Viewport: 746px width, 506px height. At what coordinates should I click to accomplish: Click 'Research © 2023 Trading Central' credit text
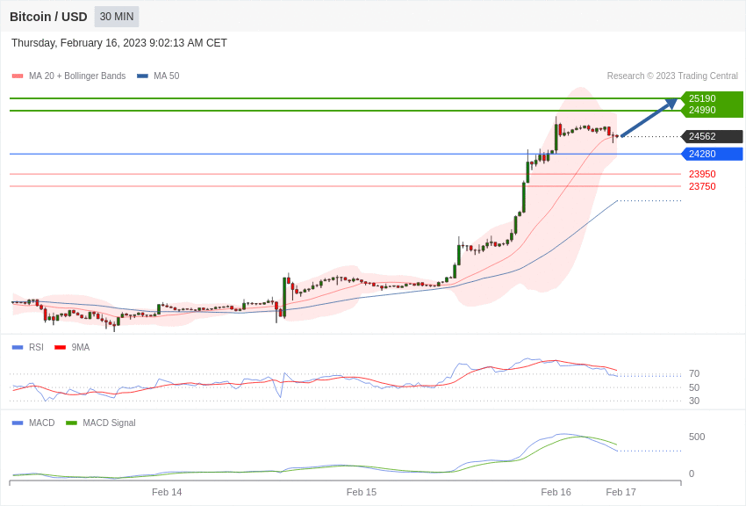(x=672, y=76)
